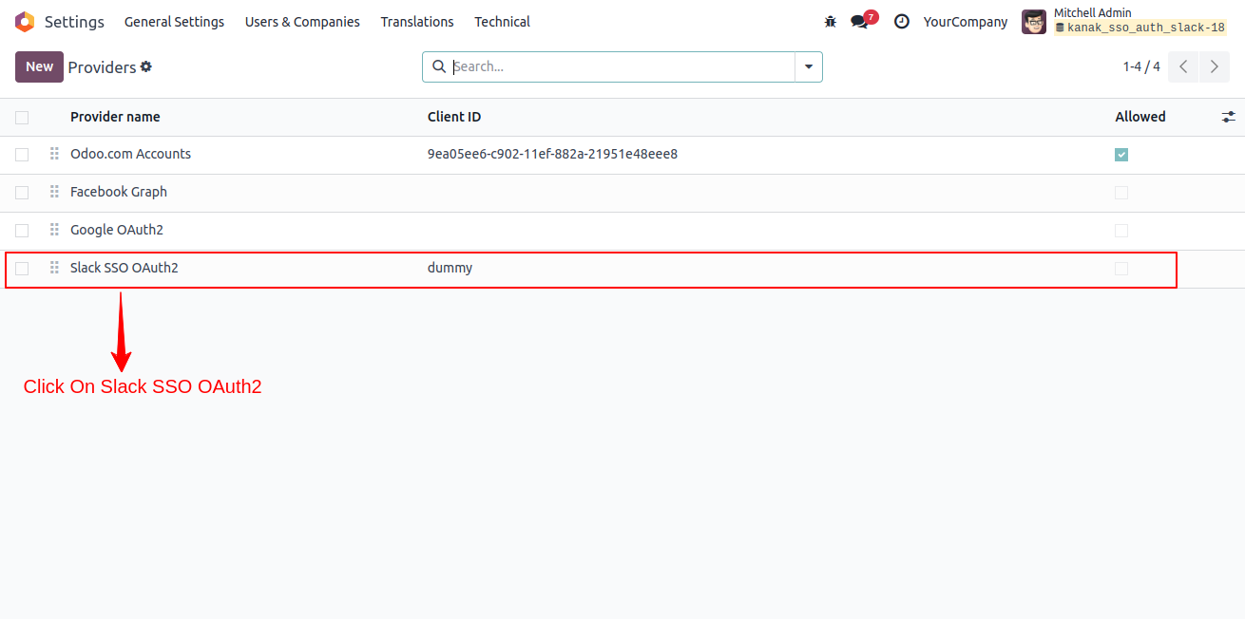This screenshot has width=1245, height=619.
Task: Open the Google OAuth2 provider
Action: coord(117,230)
